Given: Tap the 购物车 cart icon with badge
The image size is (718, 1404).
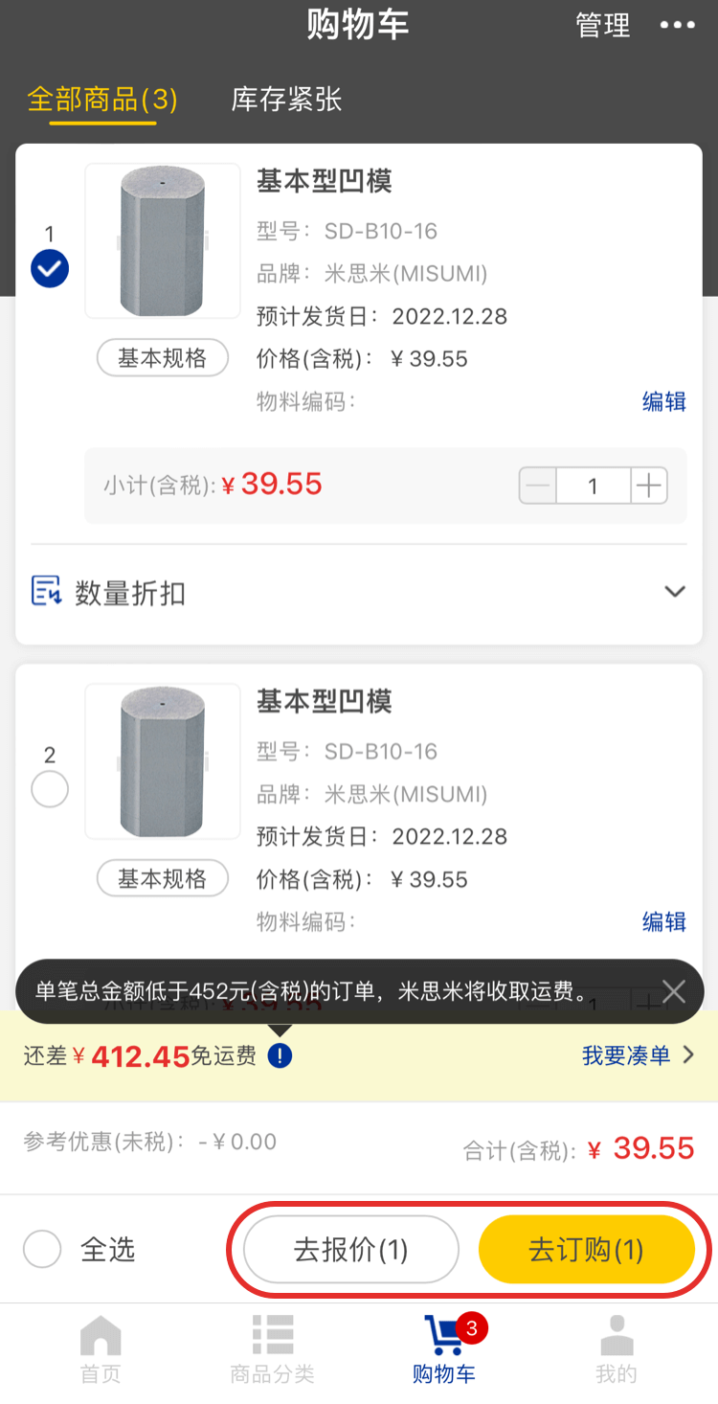Looking at the screenshot, I should coord(445,1334).
